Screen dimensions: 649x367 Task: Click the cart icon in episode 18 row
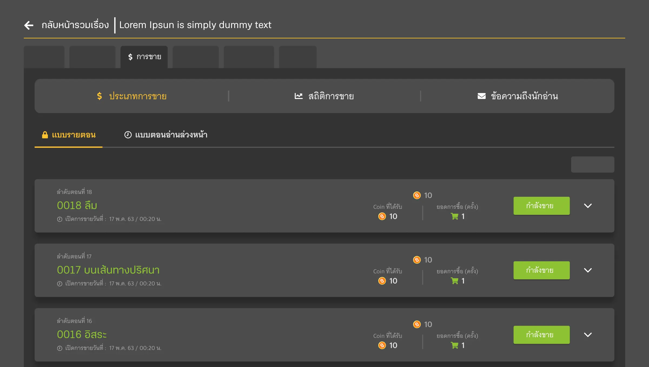tap(455, 216)
